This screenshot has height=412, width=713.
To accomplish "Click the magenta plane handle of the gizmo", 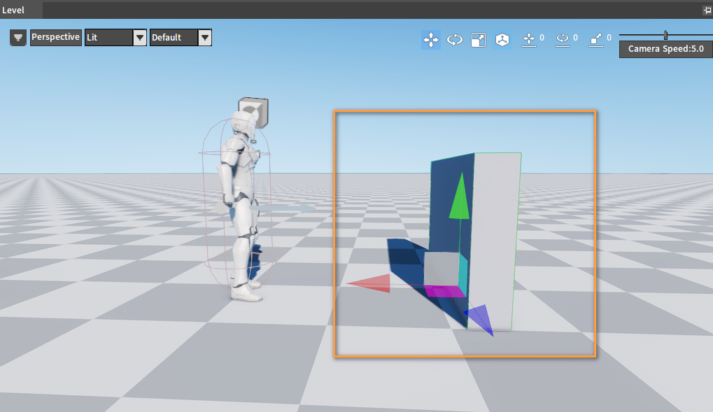I will click(444, 292).
